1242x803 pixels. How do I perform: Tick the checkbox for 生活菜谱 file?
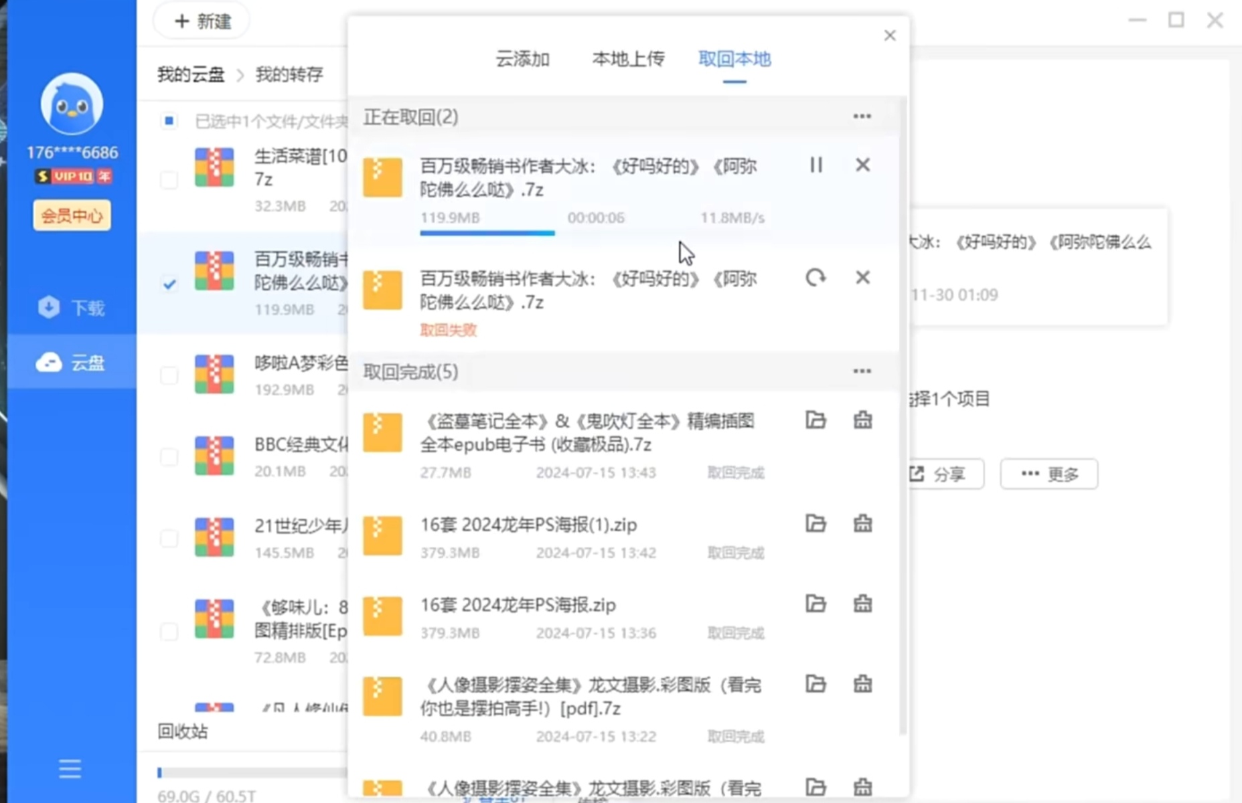click(x=169, y=180)
